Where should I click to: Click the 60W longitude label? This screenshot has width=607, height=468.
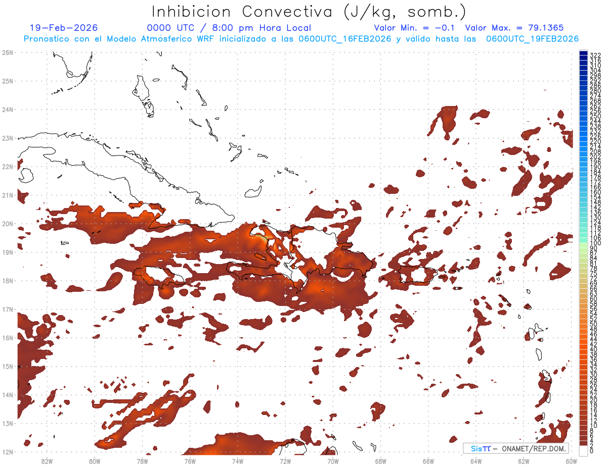pos(572,461)
